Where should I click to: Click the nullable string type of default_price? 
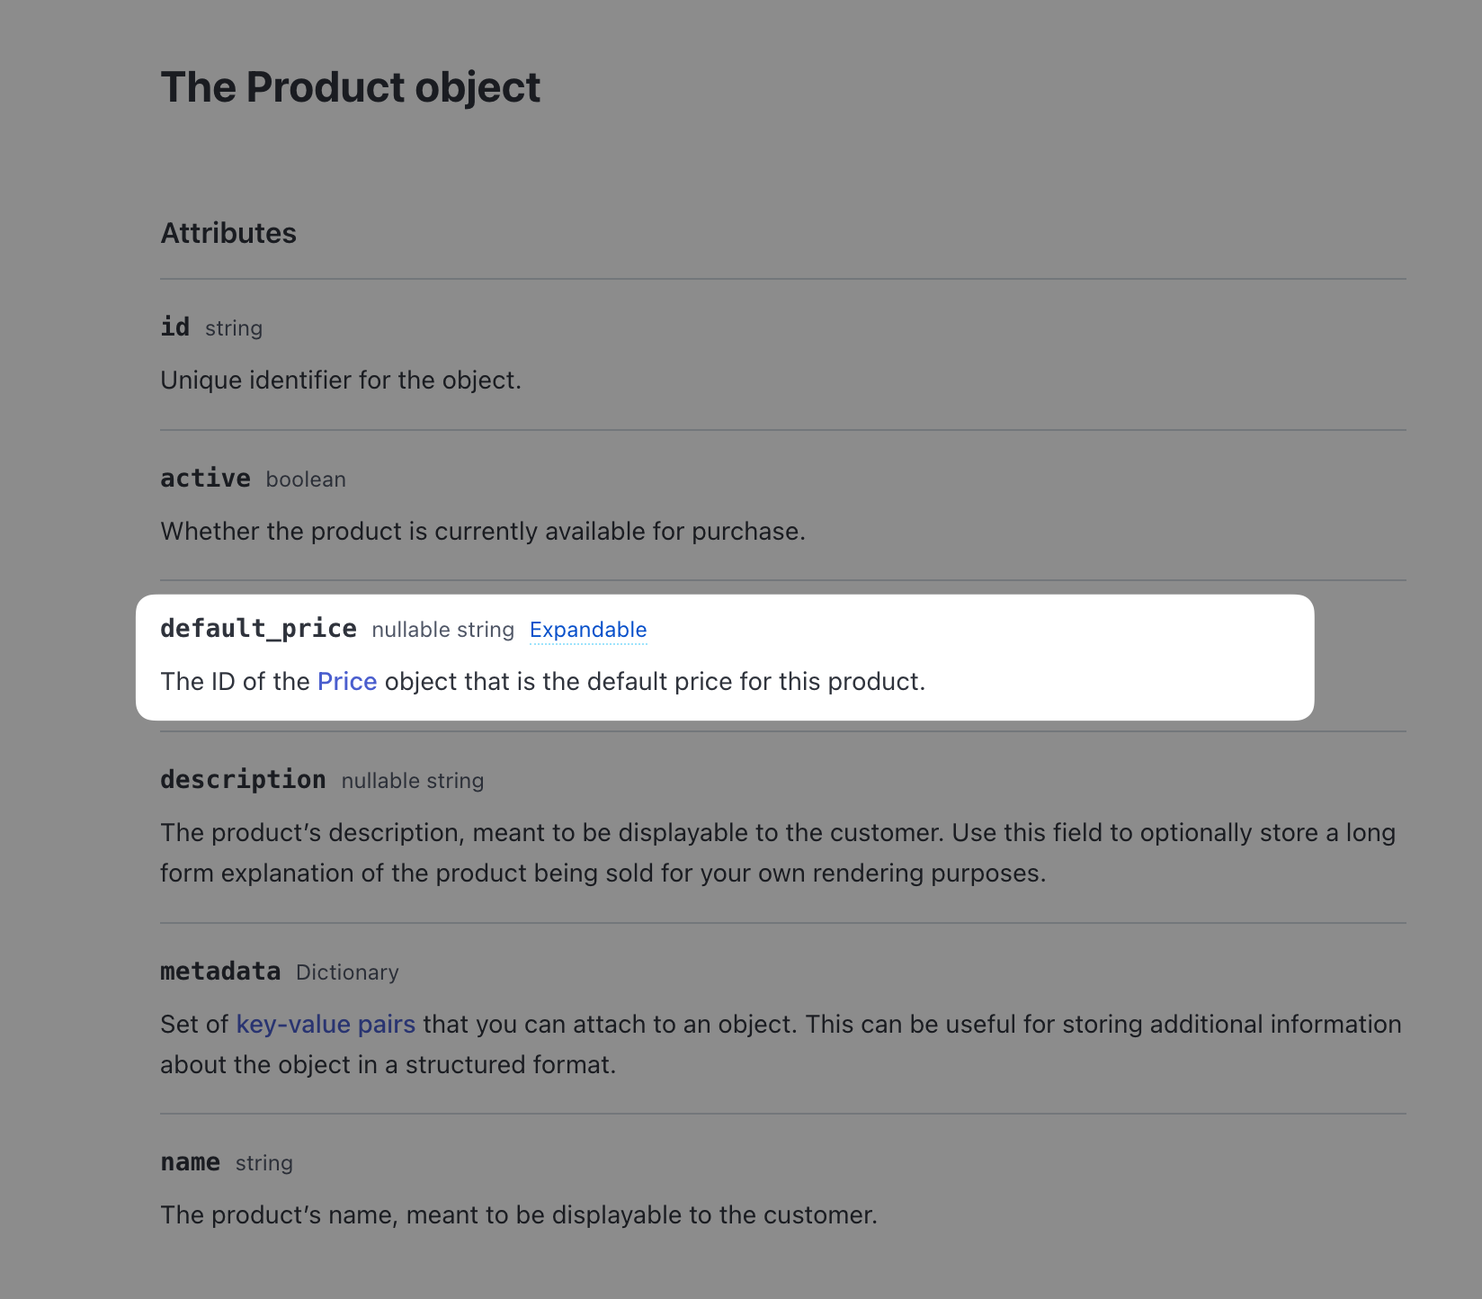coord(442,630)
